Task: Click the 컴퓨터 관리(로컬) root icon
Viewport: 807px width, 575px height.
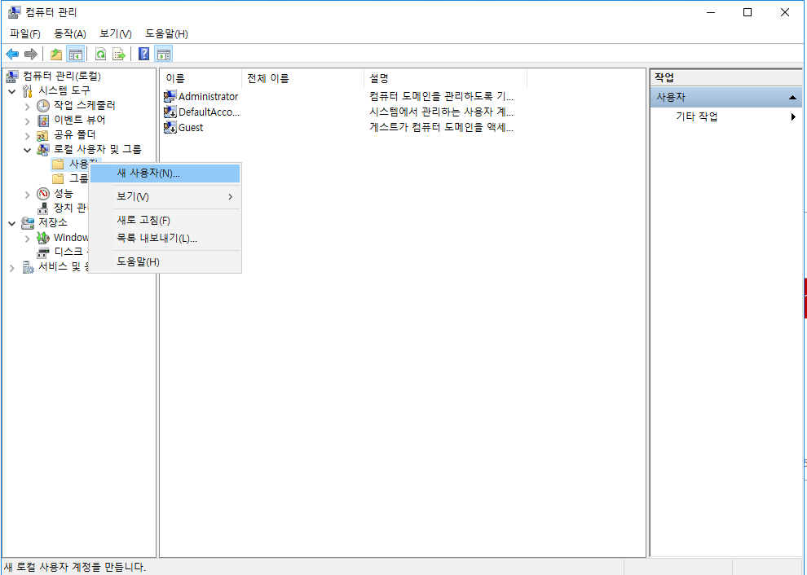Action: click(12, 76)
